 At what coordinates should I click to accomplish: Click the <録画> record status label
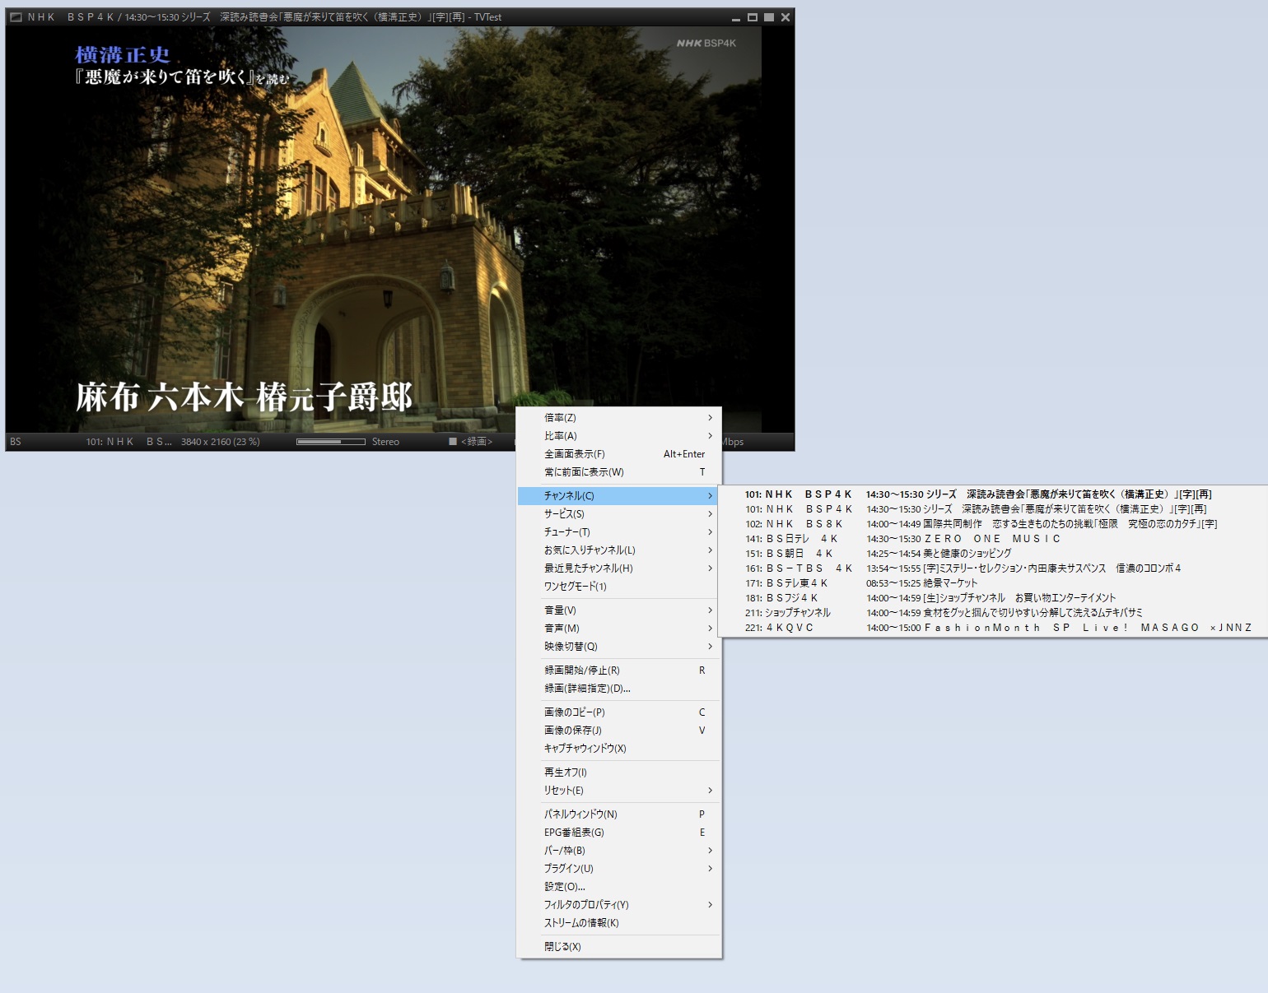pos(477,442)
